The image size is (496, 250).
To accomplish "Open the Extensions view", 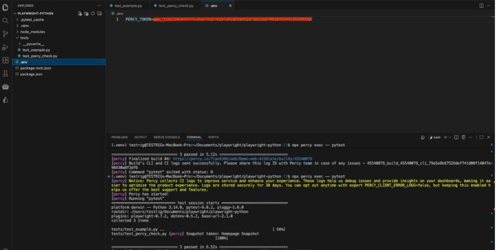I will pos(6,60).
